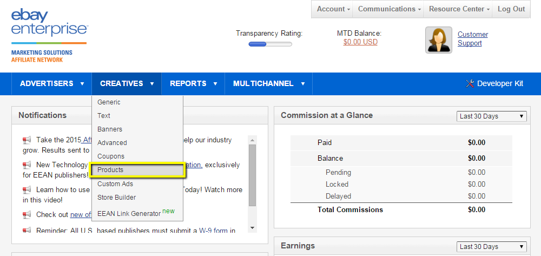Select Coupons from Creatives menu

coord(137,156)
